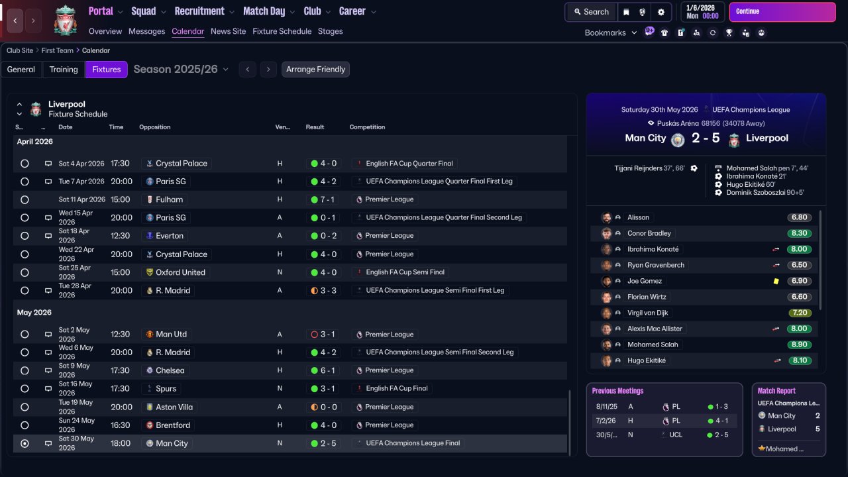Open the messages bookmark with 9+ badge

click(649, 32)
